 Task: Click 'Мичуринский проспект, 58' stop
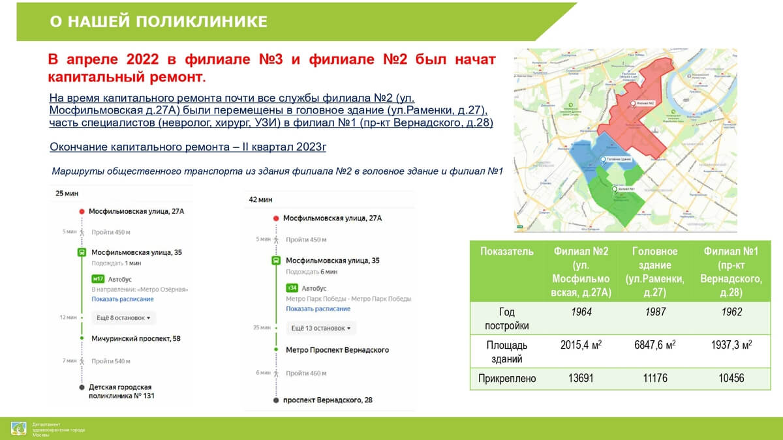click(x=136, y=339)
